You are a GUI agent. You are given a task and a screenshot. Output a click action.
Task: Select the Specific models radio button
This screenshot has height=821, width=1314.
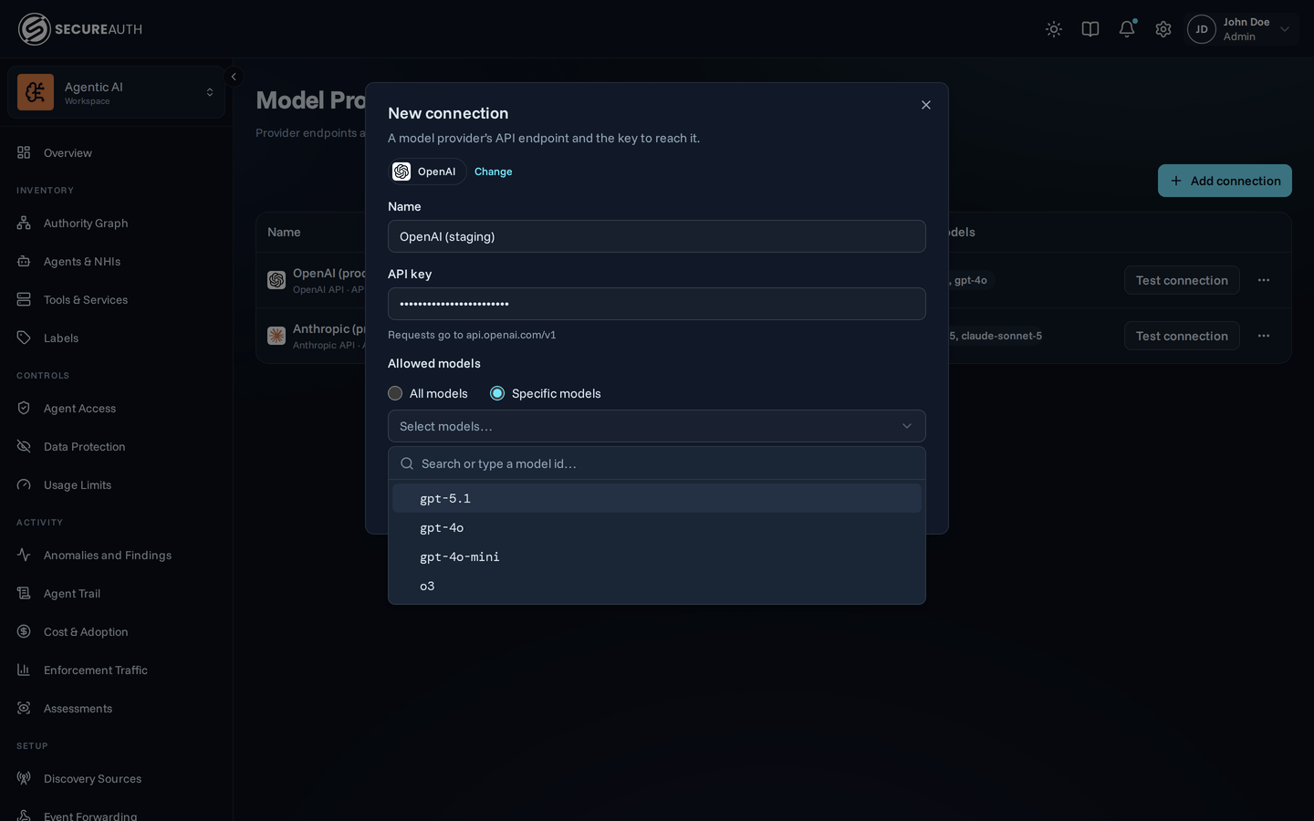[497, 393]
